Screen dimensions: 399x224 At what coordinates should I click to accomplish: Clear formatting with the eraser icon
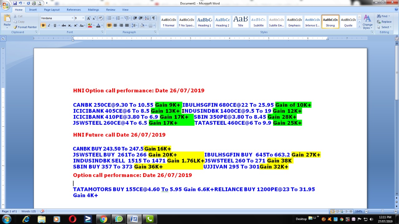coord(100,18)
